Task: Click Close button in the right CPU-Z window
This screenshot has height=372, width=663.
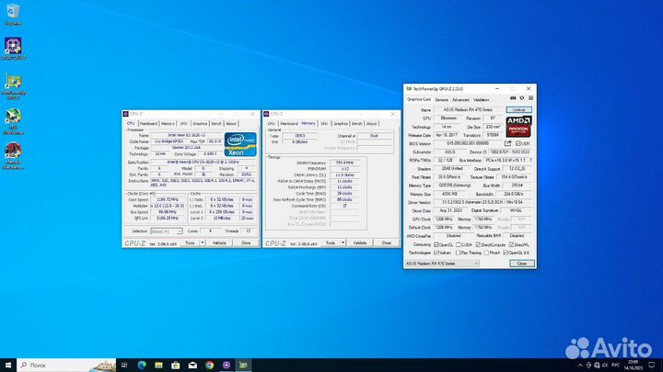Action: point(386,242)
